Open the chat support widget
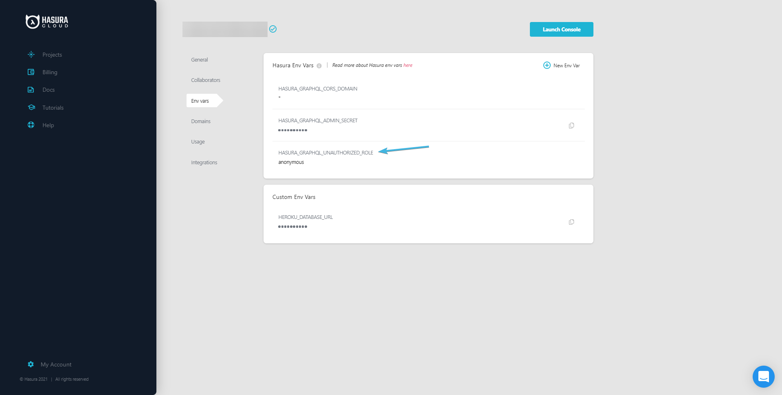Image resolution: width=782 pixels, height=395 pixels. [763, 376]
